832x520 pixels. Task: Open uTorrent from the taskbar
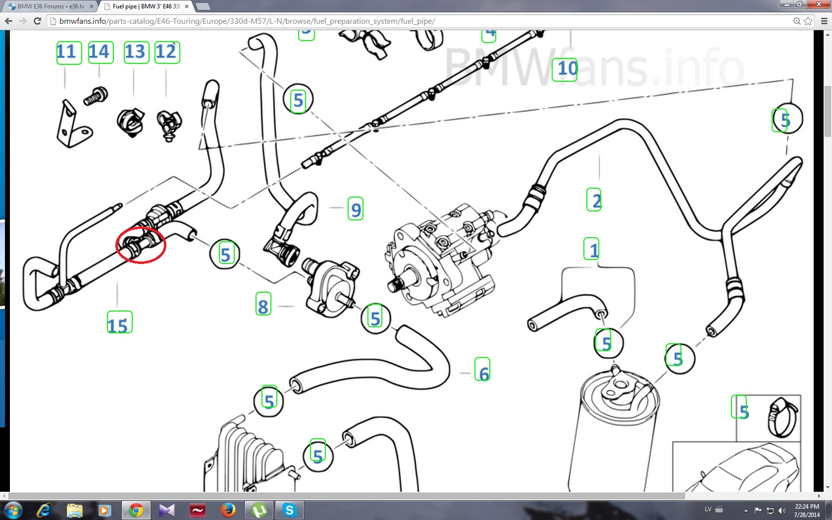coord(259,510)
